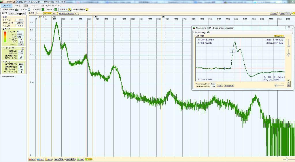Toggle the Ylog scale button

(x=89, y=159)
